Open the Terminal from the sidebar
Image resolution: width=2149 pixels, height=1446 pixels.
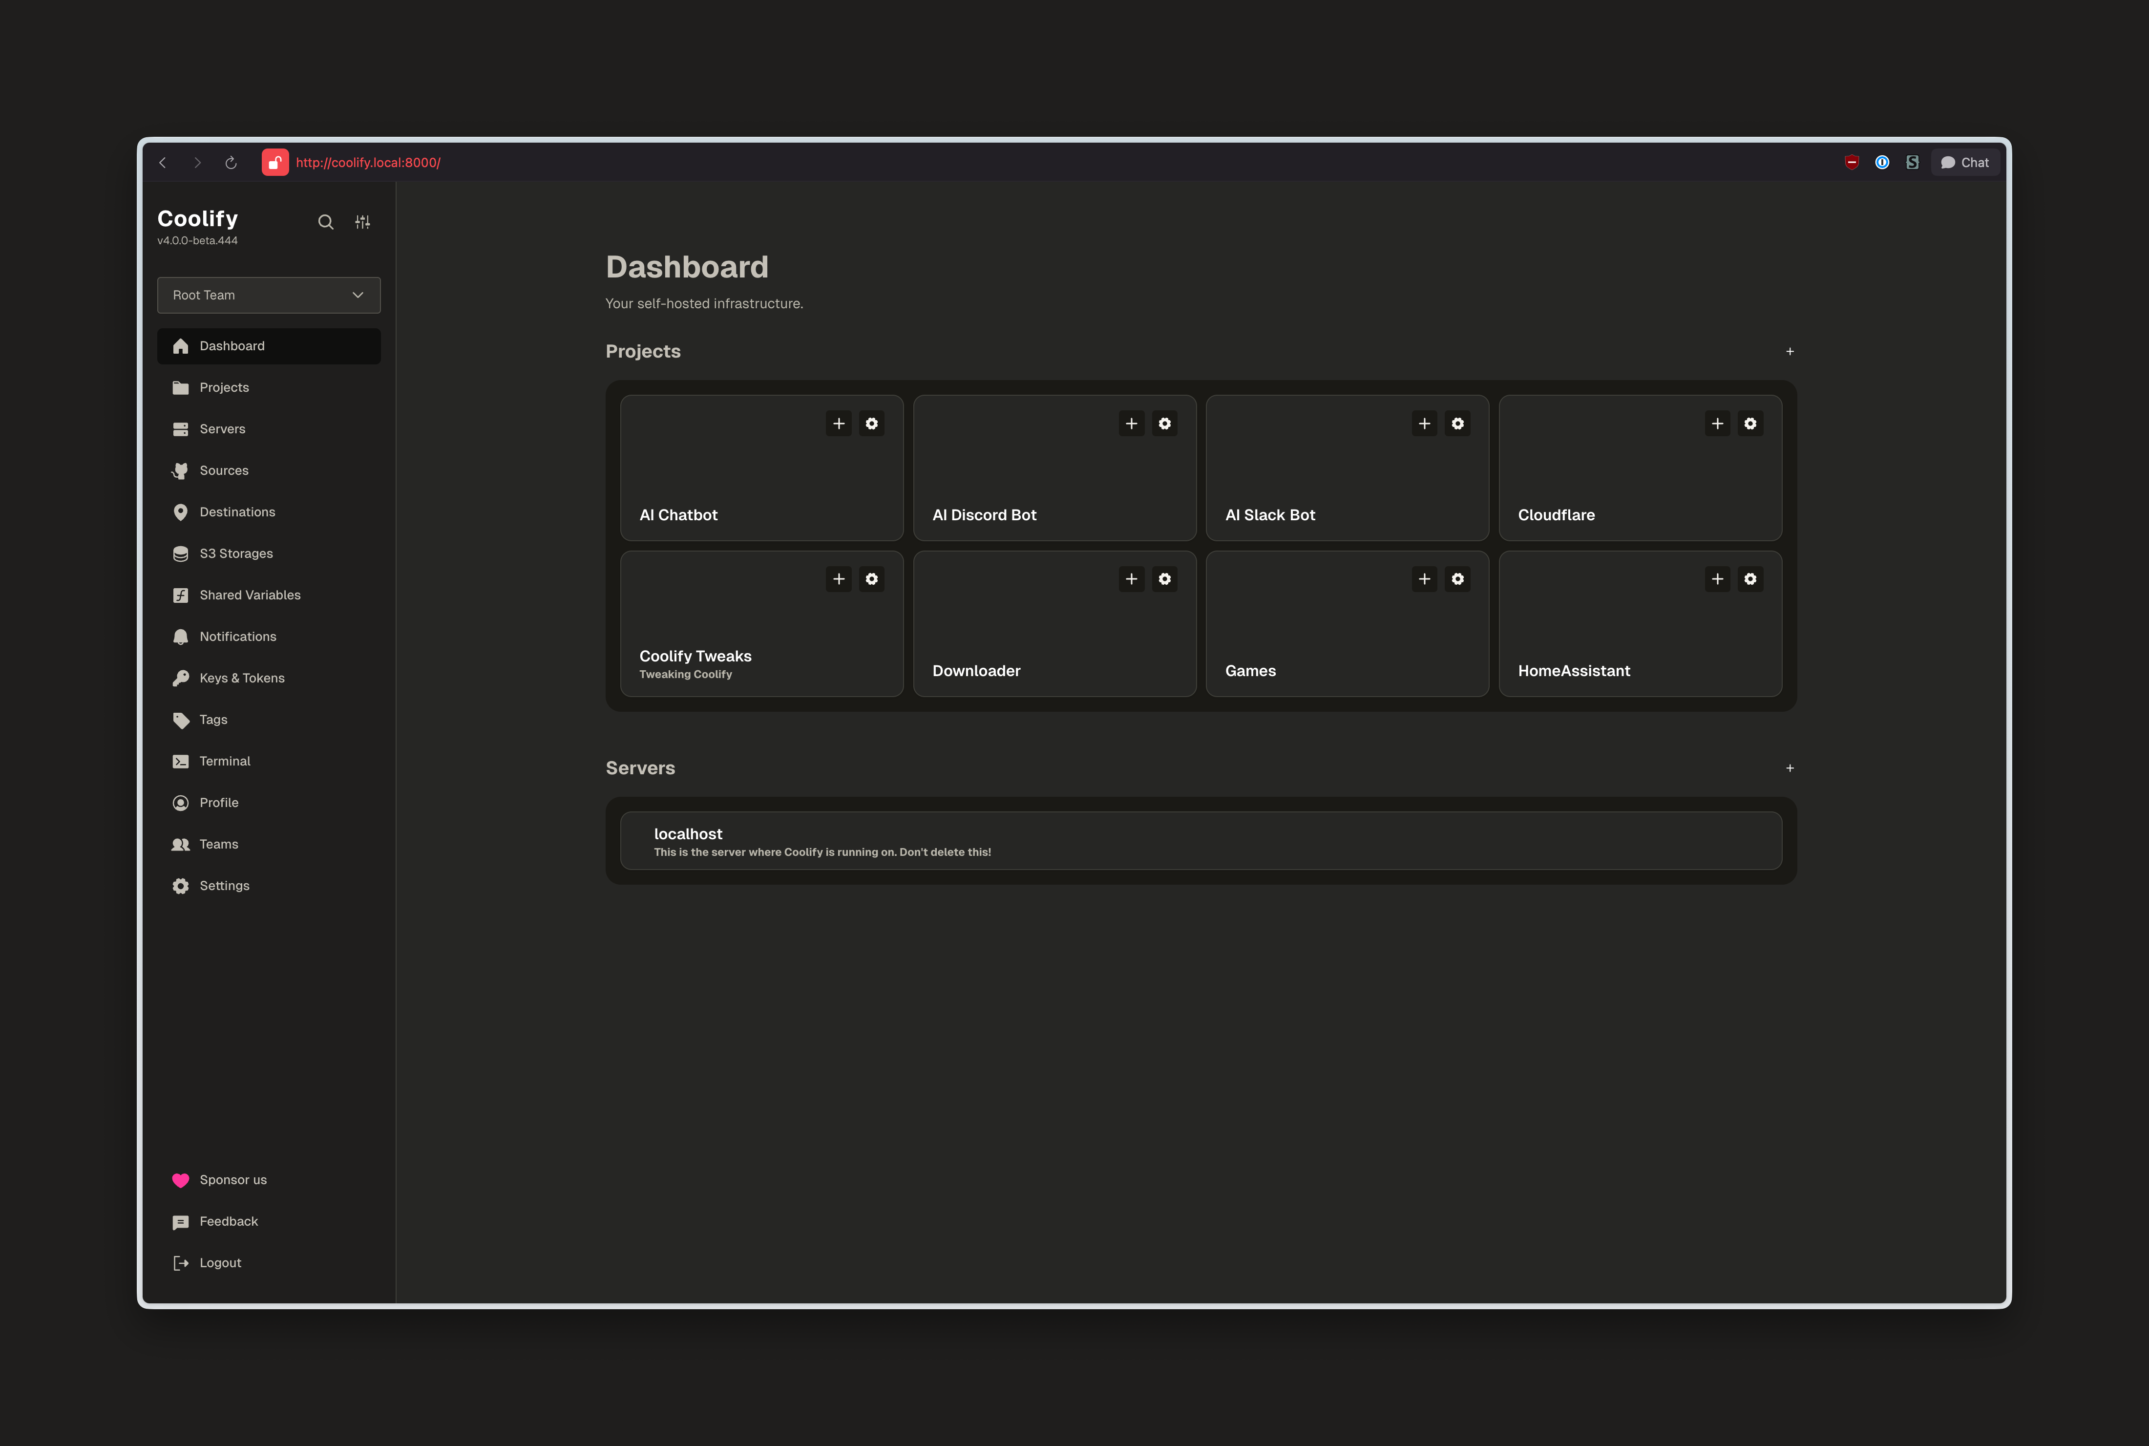(x=224, y=761)
